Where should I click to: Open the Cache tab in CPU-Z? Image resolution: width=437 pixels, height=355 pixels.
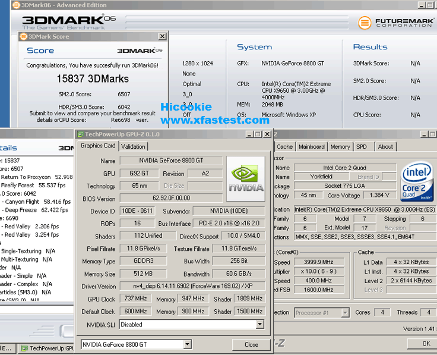point(284,147)
